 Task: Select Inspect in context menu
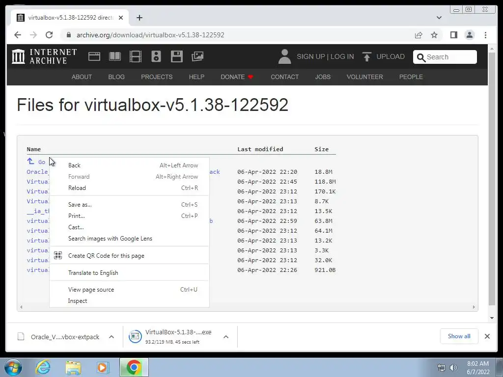click(x=129, y=301)
